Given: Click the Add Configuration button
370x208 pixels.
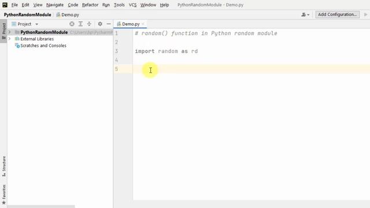Looking at the screenshot, I should click(338, 14).
